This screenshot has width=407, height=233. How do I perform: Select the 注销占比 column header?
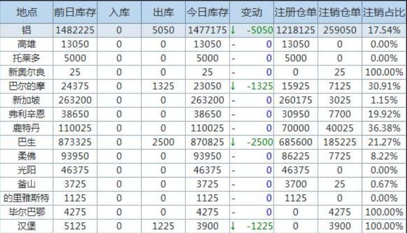pyautogui.click(x=384, y=12)
